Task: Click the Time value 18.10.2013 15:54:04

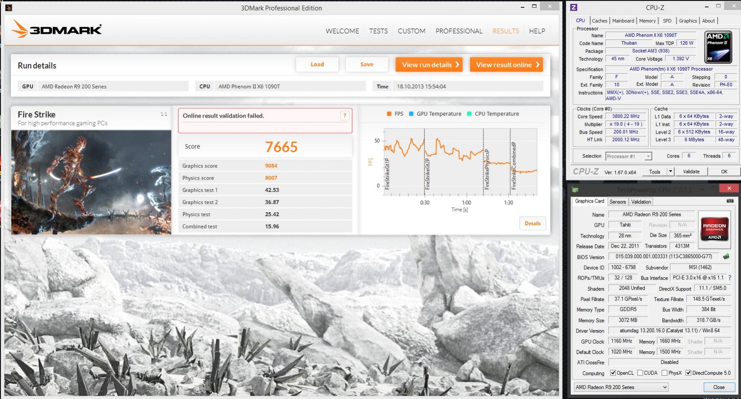Action: click(x=421, y=86)
